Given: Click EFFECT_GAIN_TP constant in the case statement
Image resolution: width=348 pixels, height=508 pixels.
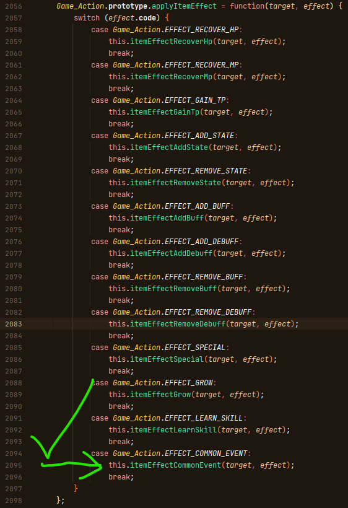Looking at the screenshot, I should [195, 100].
